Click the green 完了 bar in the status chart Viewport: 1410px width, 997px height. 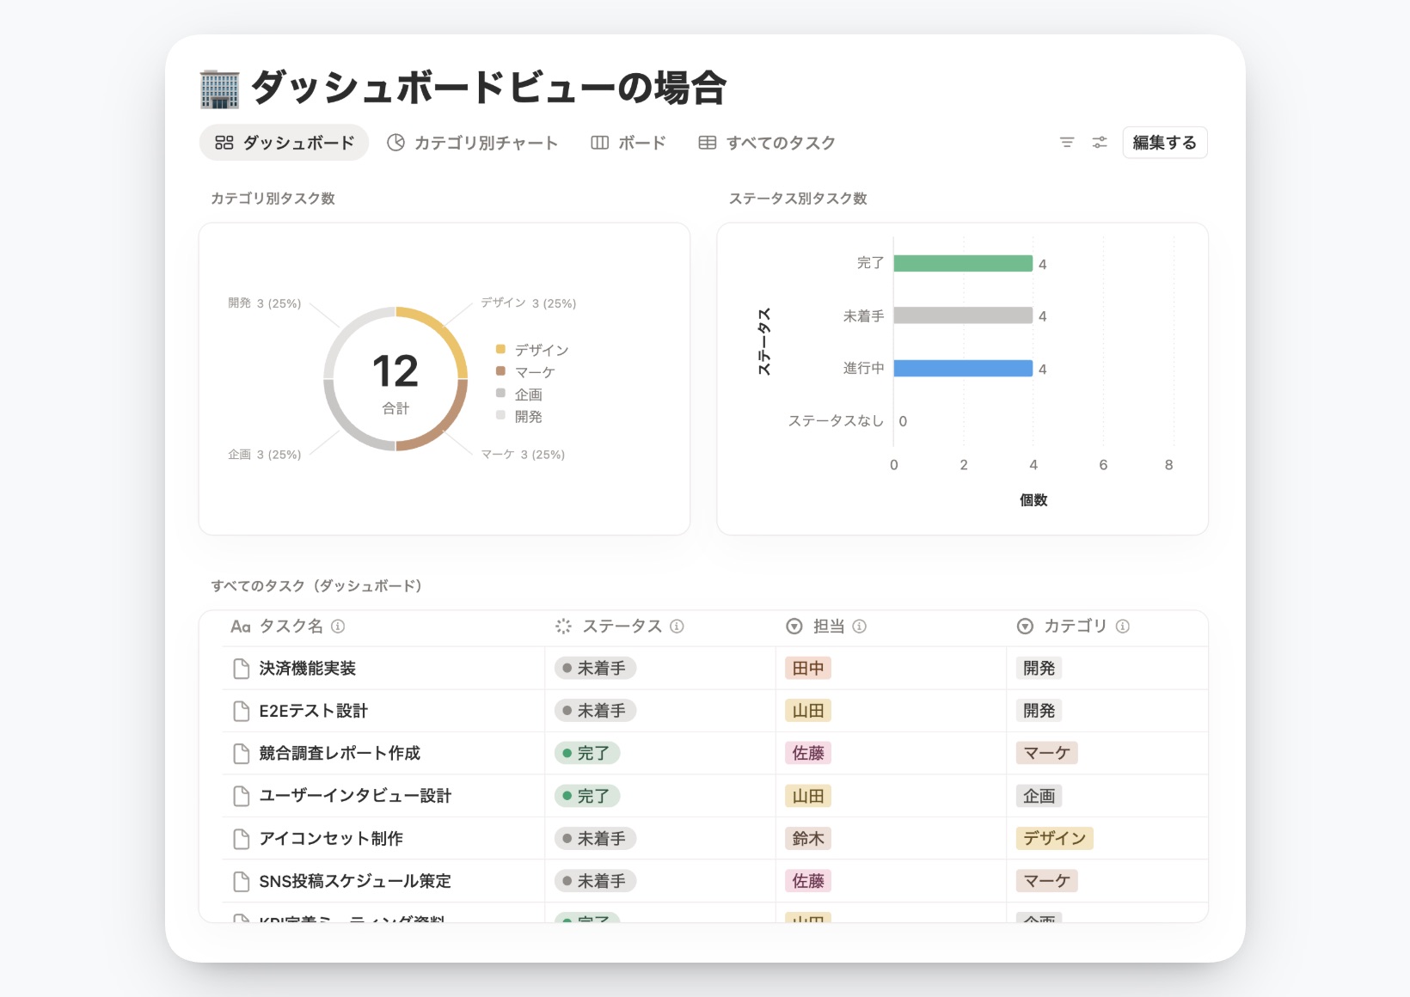963,263
